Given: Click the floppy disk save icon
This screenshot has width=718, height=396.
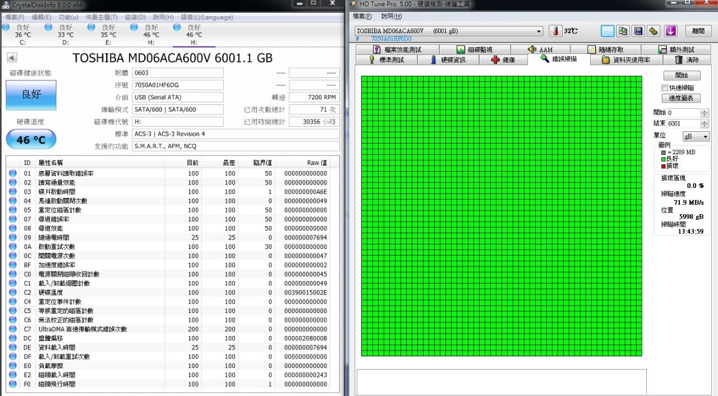Looking at the screenshot, I should 638,31.
